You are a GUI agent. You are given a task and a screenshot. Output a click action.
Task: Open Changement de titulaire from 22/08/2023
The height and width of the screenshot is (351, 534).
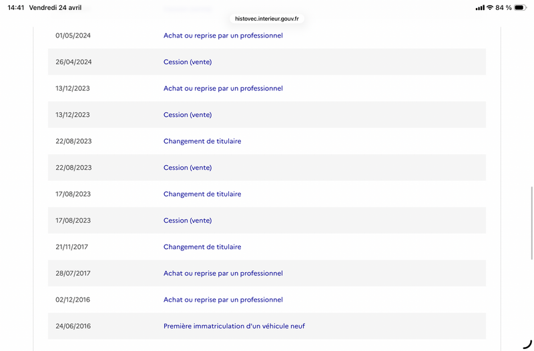coord(202,141)
